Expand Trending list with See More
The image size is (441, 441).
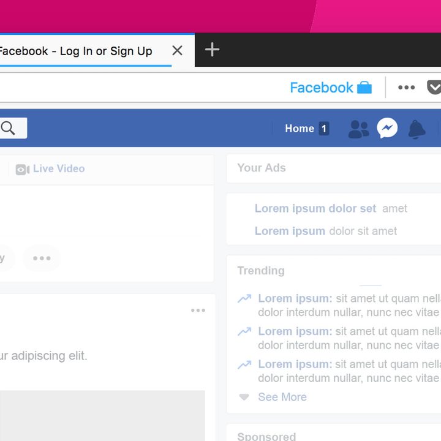point(282,397)
